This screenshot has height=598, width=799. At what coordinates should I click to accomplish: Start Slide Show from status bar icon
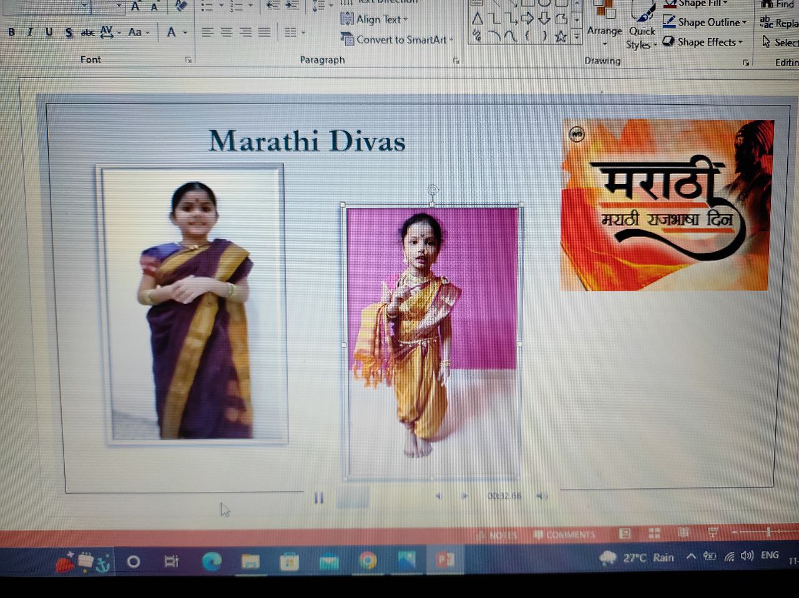pos(713,532)
